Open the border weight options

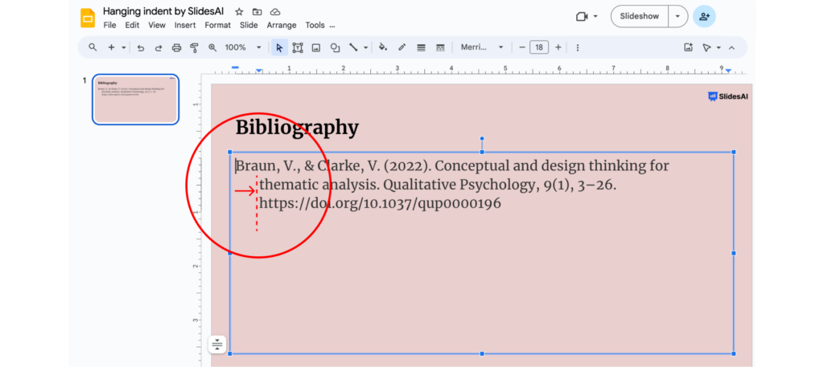click(x=421, y=48)
